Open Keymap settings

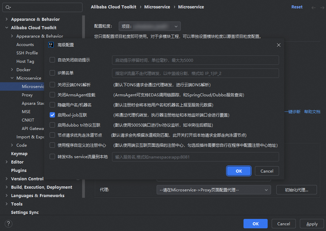coord(19,153)
